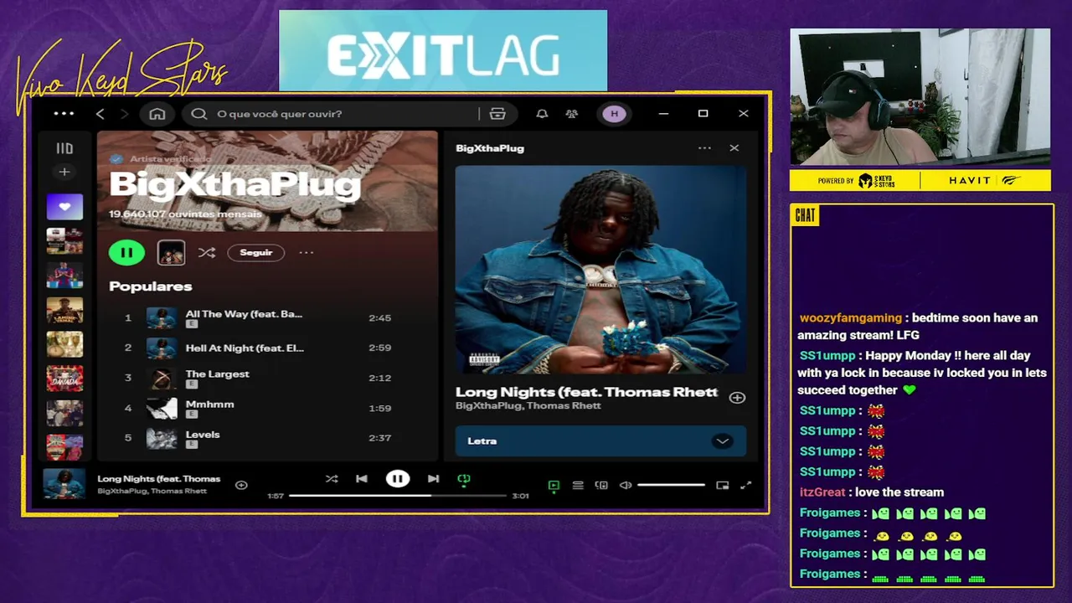Open the Spotify three-dot app menu
The height and width of the screenshot is (603, 1072).
64,114
